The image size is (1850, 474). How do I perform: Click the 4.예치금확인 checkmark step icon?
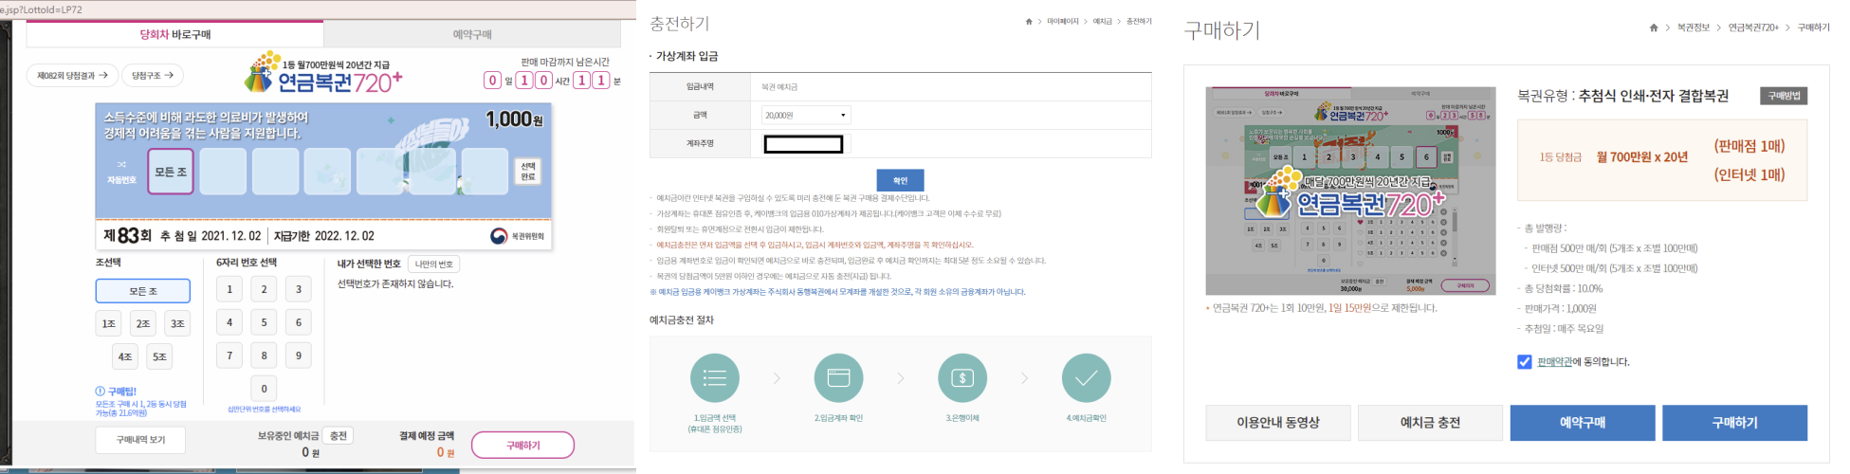(x=1087, y=378)
